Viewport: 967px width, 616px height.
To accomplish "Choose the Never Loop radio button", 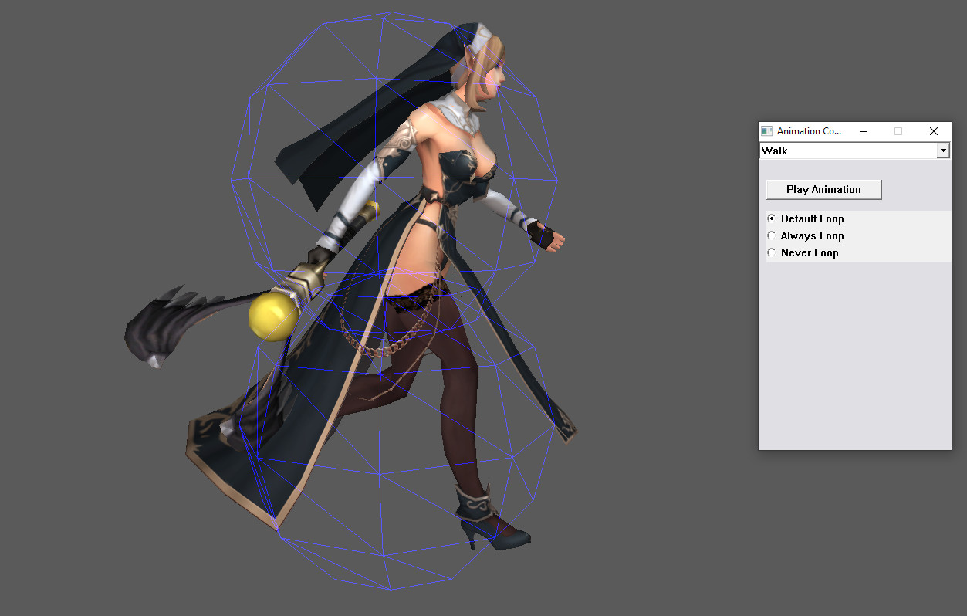I will [772, 252].
